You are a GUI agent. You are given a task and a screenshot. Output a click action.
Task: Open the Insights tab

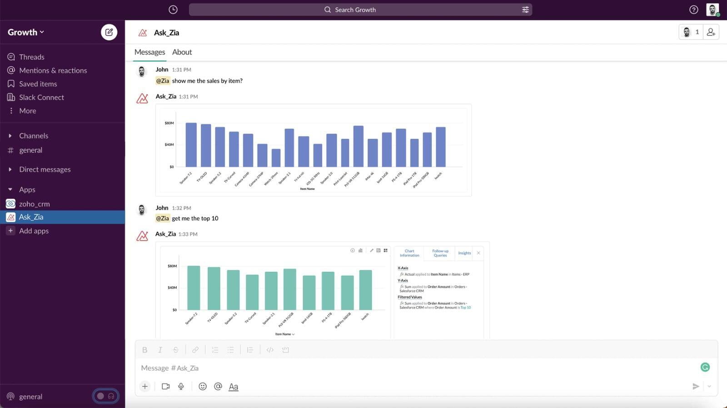tap(464, 253)
